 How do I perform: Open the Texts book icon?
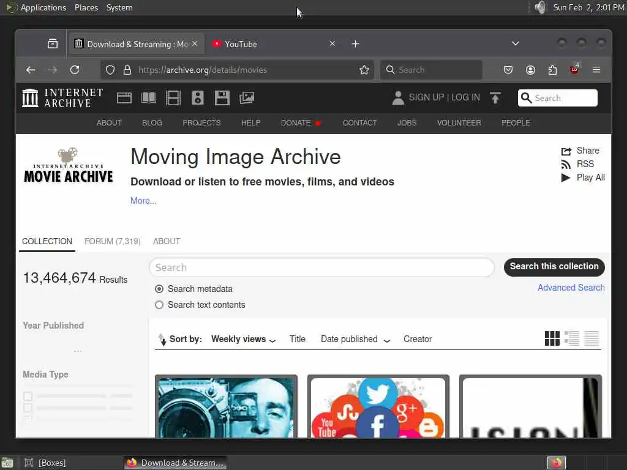coord(149,98)
